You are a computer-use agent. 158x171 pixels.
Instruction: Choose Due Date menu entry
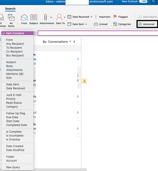[17, 117]
